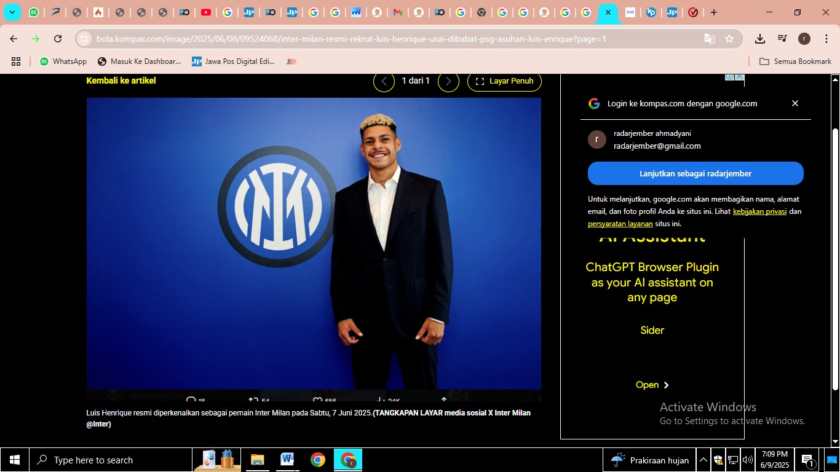Open Masuk Ke Dashboar... bookmark
840x472 pixels.
140,61
